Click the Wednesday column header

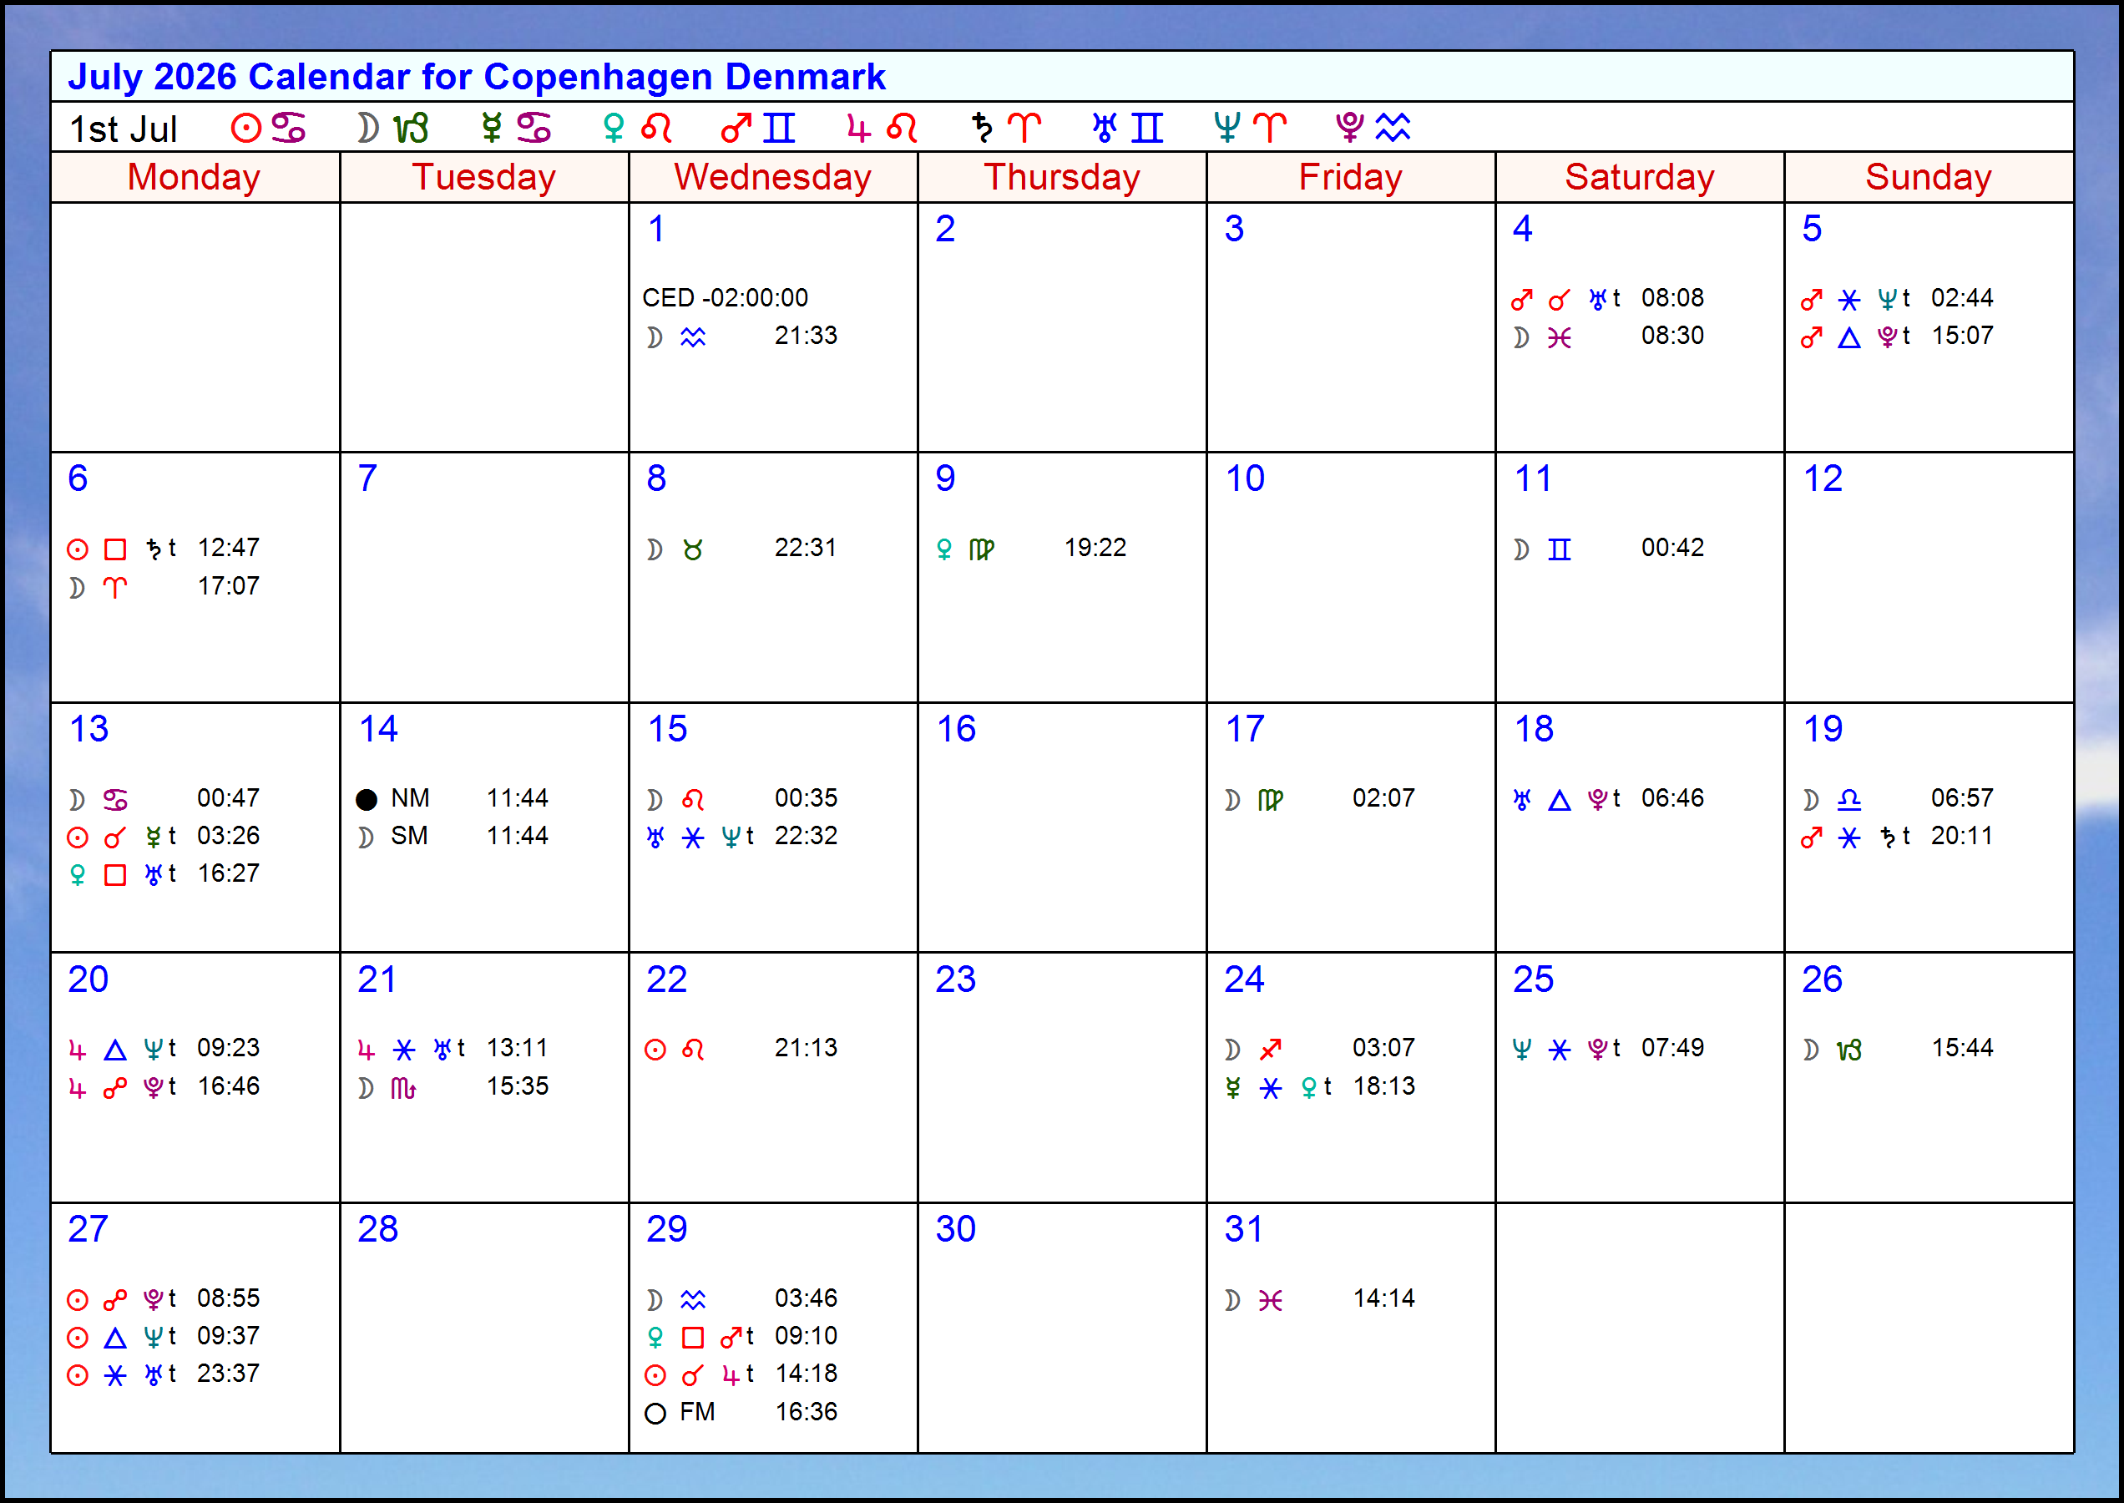(x=773, y=177)
